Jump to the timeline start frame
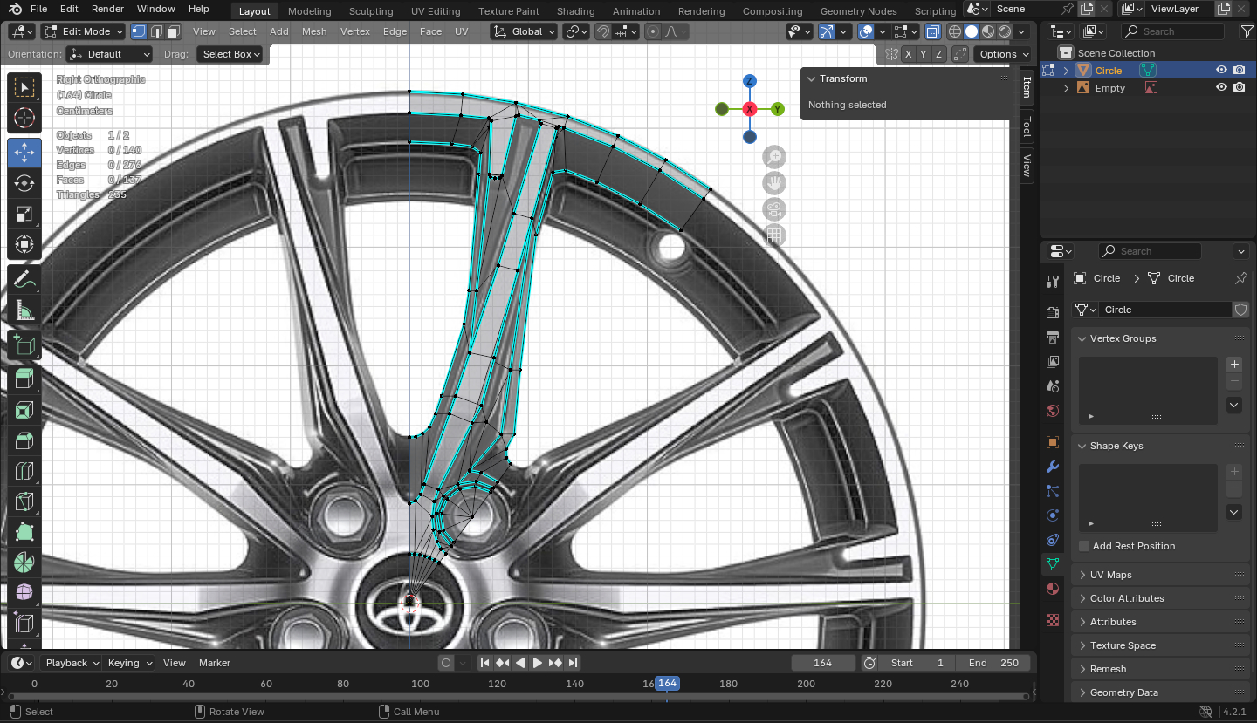This screenshot has width=1257, height=723. click(x=485, y=663)
